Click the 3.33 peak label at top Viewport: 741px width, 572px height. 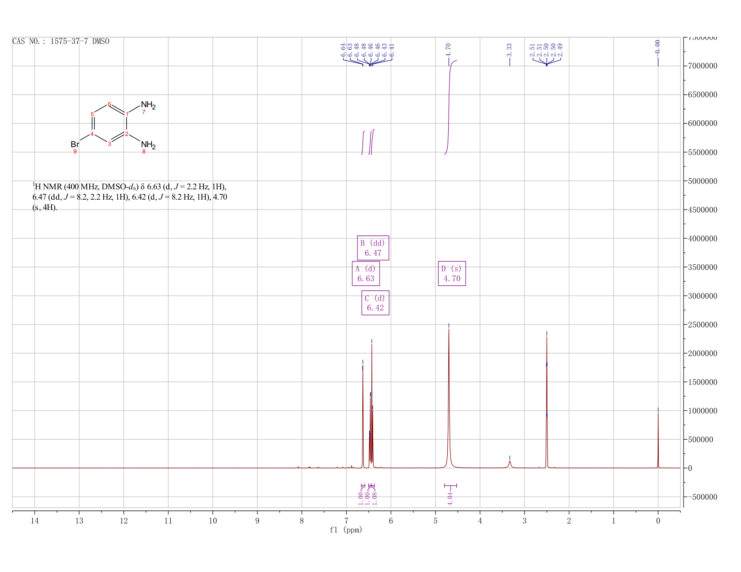pyautogui.click(x=509, y=50)
